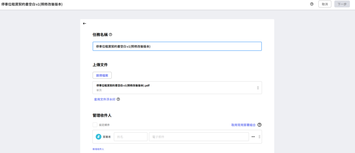Enable the 設定順序 checkbox
The width and height of the screenshot is (355, 153).
point(95,125)
